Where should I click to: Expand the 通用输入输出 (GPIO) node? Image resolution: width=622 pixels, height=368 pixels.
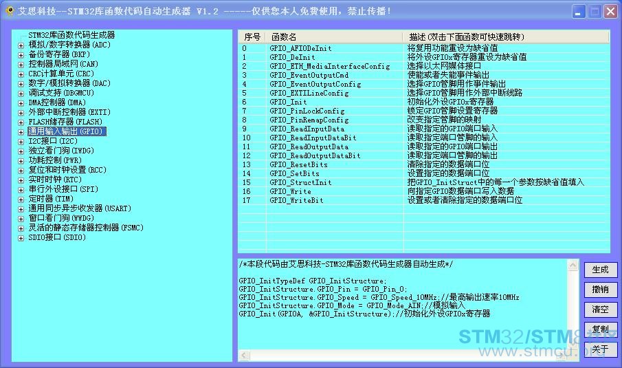pyautogui.click(x=21, y=132)
